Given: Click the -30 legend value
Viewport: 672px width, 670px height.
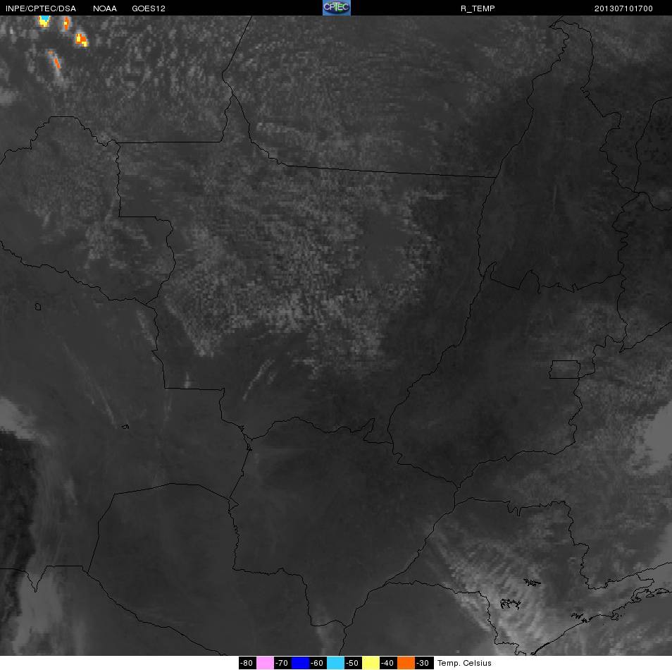Looking at the screenshot, I should [424, 663].
